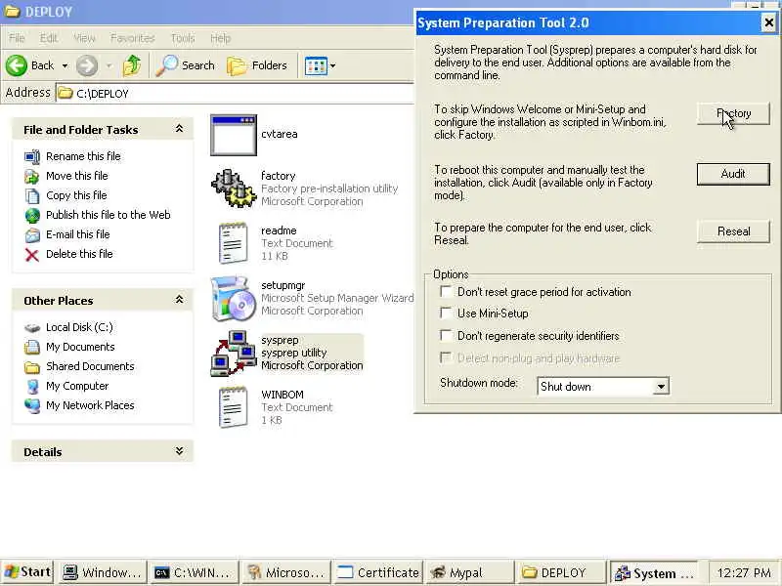Screen dimensions: 782x586
Task: Switch to the Certificate taskbar window
Action: coord(378,573)
